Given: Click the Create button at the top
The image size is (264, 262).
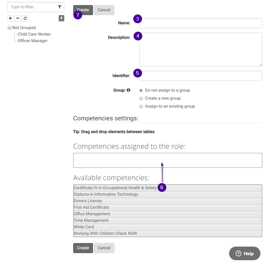Looking at the screenshot, I should click(x=83, y=10).
